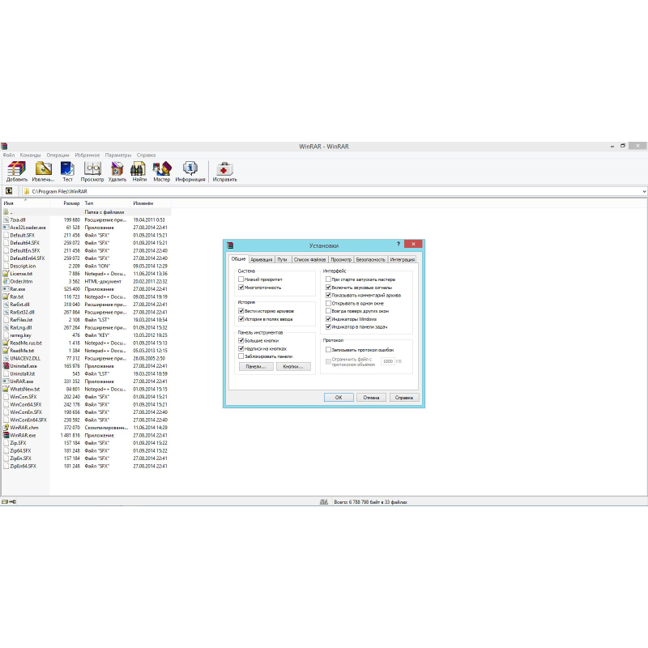Click the Исправить (Repair) toolbar icon
The width and height of the screenshot is (648, 648).
coord(224,168)
